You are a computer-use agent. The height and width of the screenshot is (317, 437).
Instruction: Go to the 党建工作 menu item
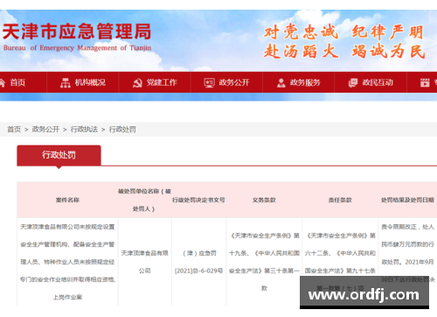162,82
